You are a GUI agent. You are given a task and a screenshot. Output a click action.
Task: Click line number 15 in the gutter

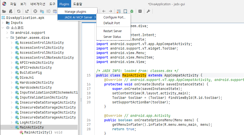click(x=89, y=75)
